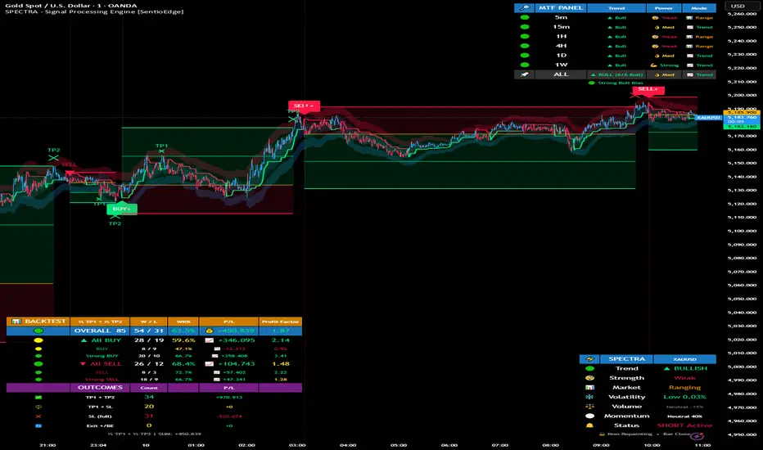Image resolution: width=763 pixels, height=450 pixels.
Task: Click the Trend column header in MTF panel
Action: (x=616, y=8)
